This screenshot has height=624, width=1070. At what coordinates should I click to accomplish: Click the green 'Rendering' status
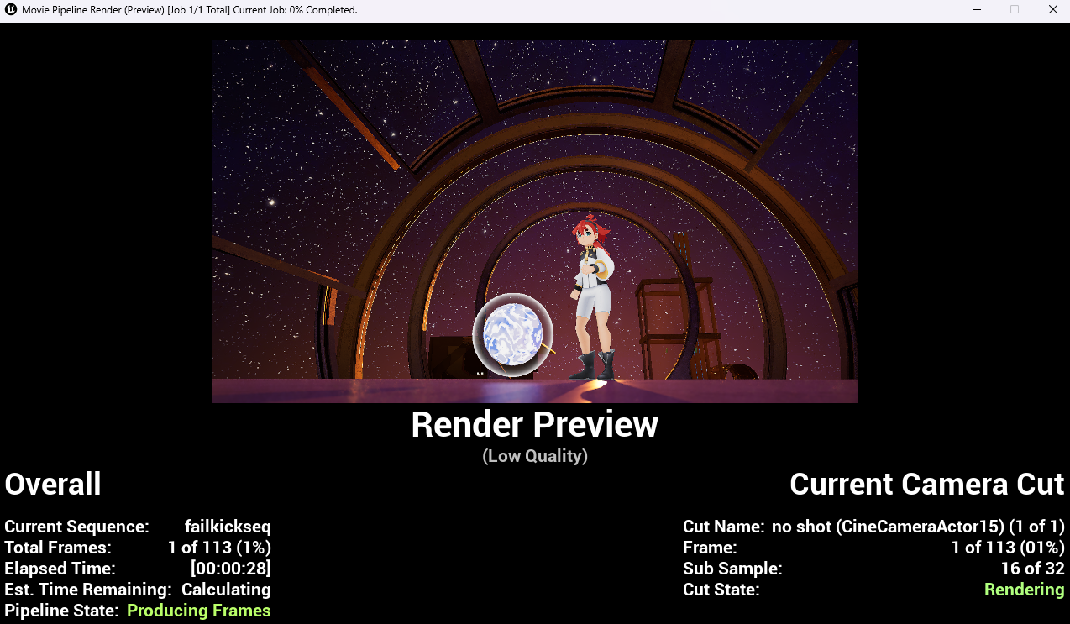point(1025,590)
